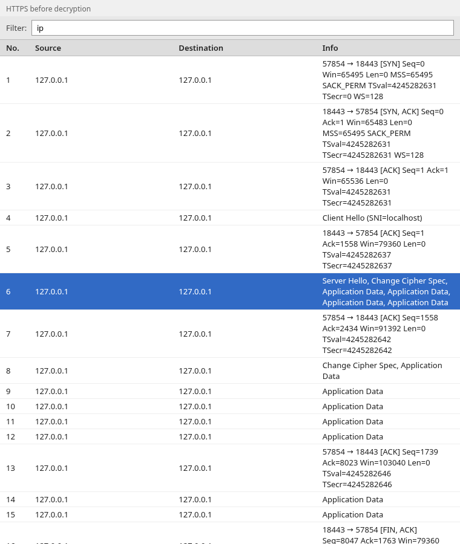This screenshot has height=544, width=460.
Task: Sort by the Info column header
Action: pyautogui.click(x=330, y=48)
